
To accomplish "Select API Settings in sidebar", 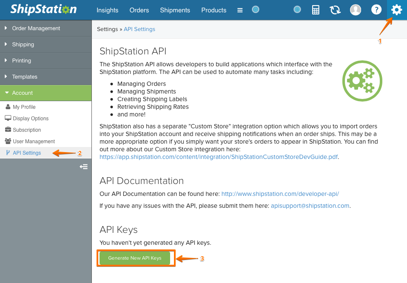I will pos(27,153).
